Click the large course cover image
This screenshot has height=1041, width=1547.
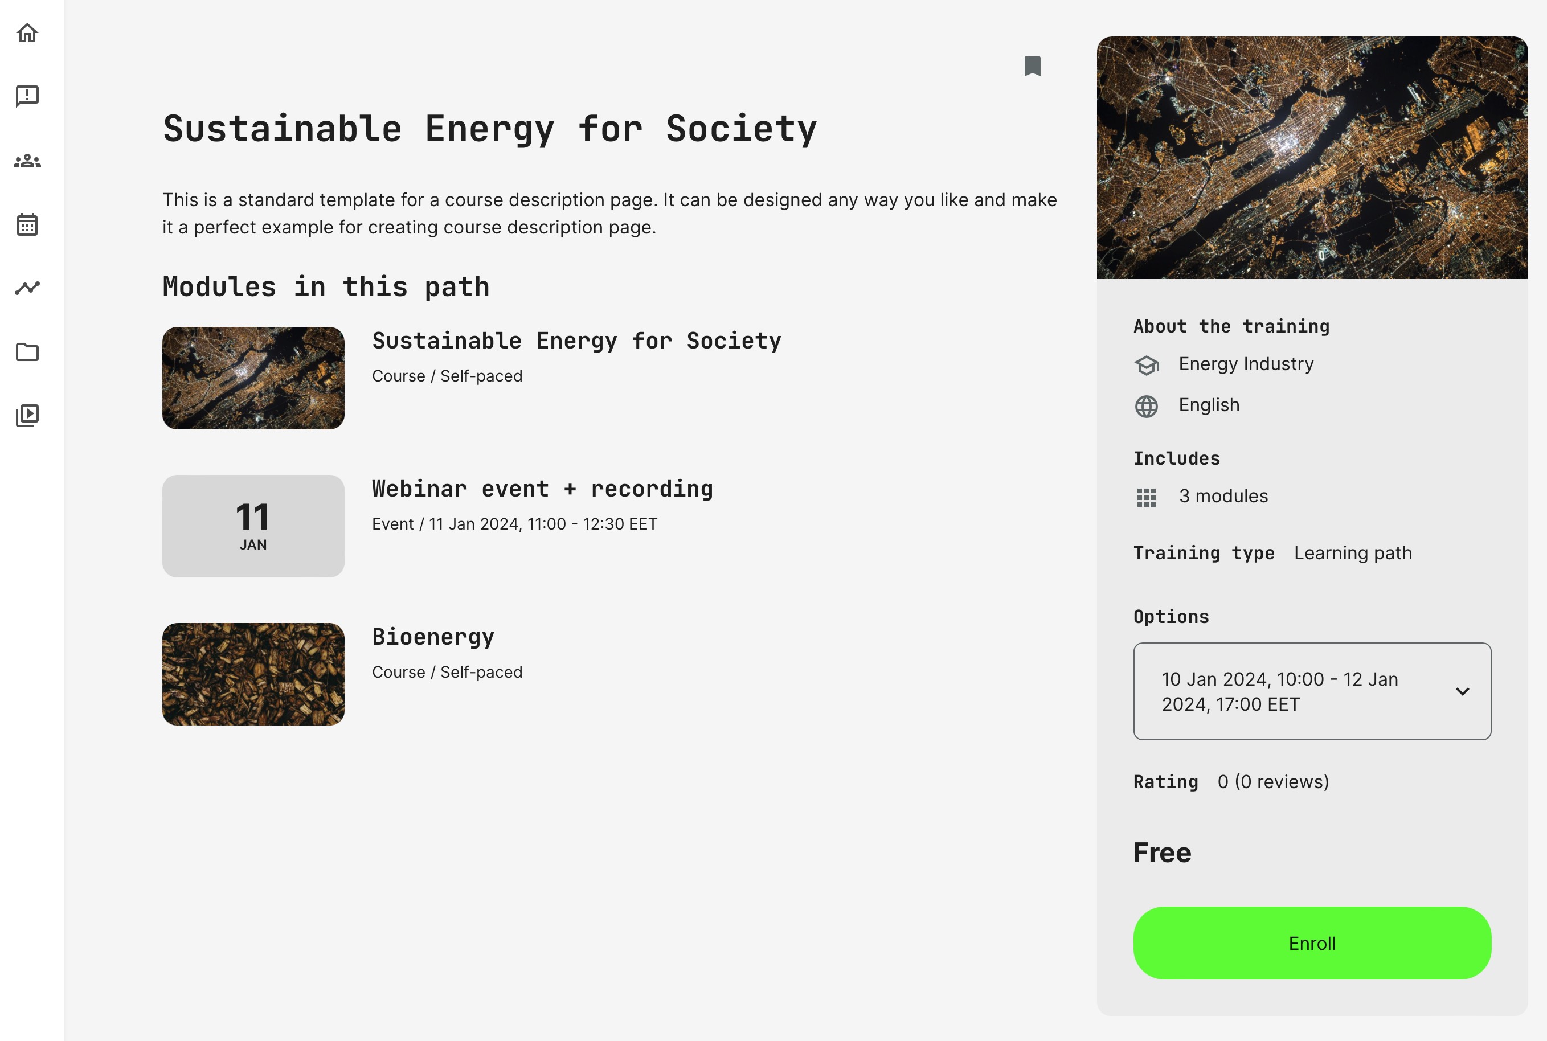pos(1311,158)
